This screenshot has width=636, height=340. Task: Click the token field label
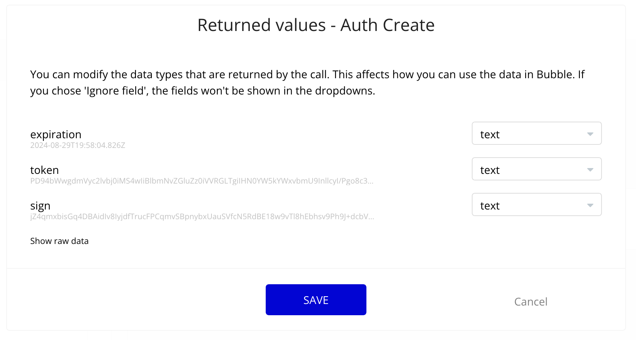(x=45, y=170)
